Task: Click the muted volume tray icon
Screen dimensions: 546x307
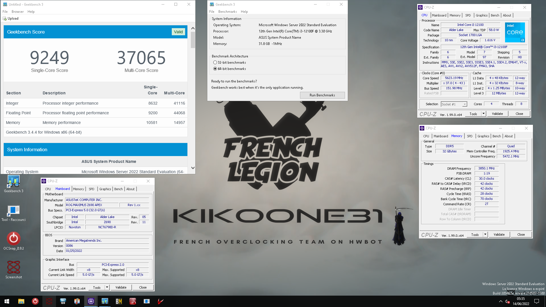Action: [x=507, y=301]
